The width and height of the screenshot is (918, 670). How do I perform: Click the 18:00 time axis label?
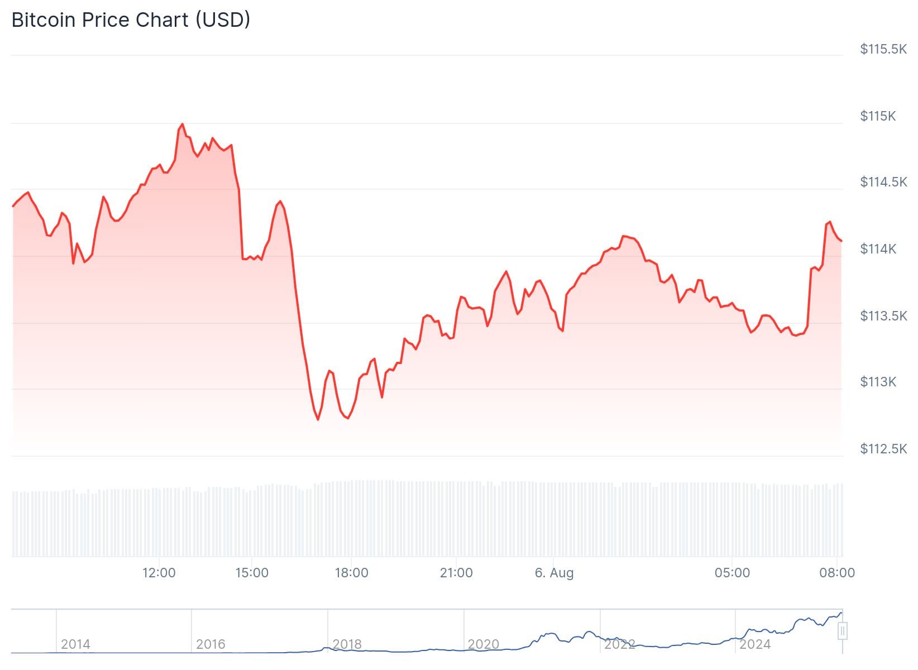point(351,573)
